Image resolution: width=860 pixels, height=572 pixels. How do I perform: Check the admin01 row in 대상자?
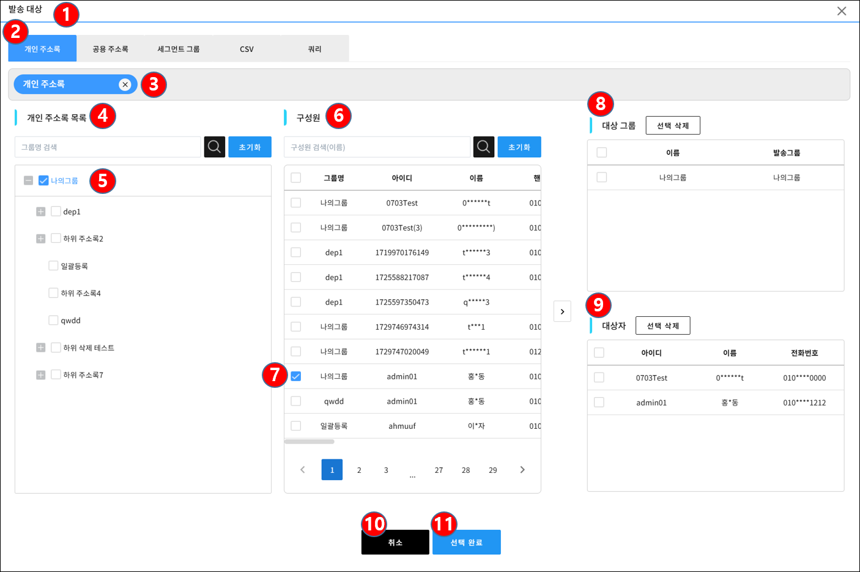(x=599, y=402)
